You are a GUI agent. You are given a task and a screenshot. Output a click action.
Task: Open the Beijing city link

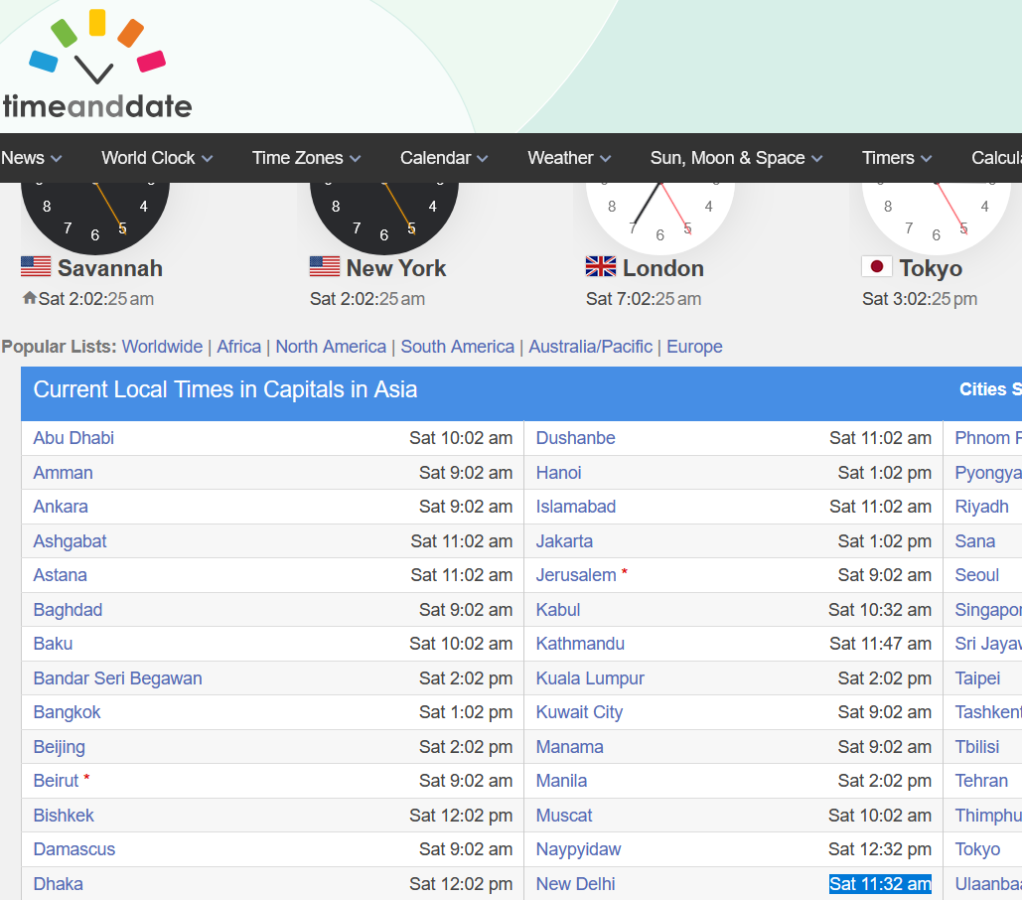coord(60,746)
